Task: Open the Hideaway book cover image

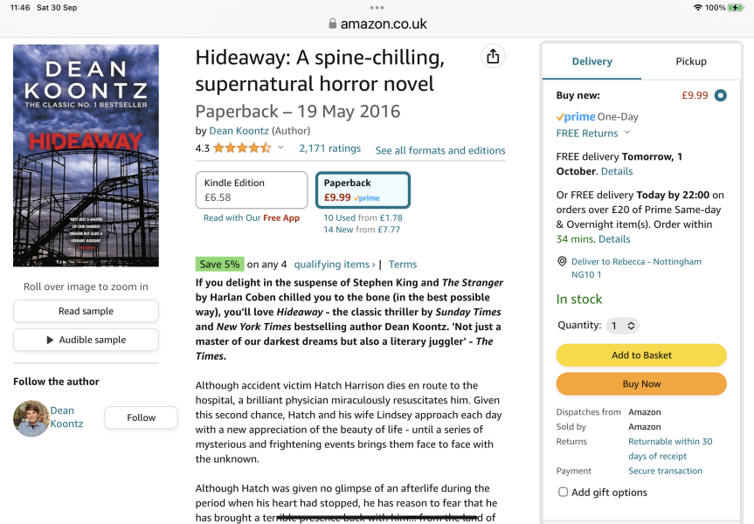Action: tap(86, 155)
